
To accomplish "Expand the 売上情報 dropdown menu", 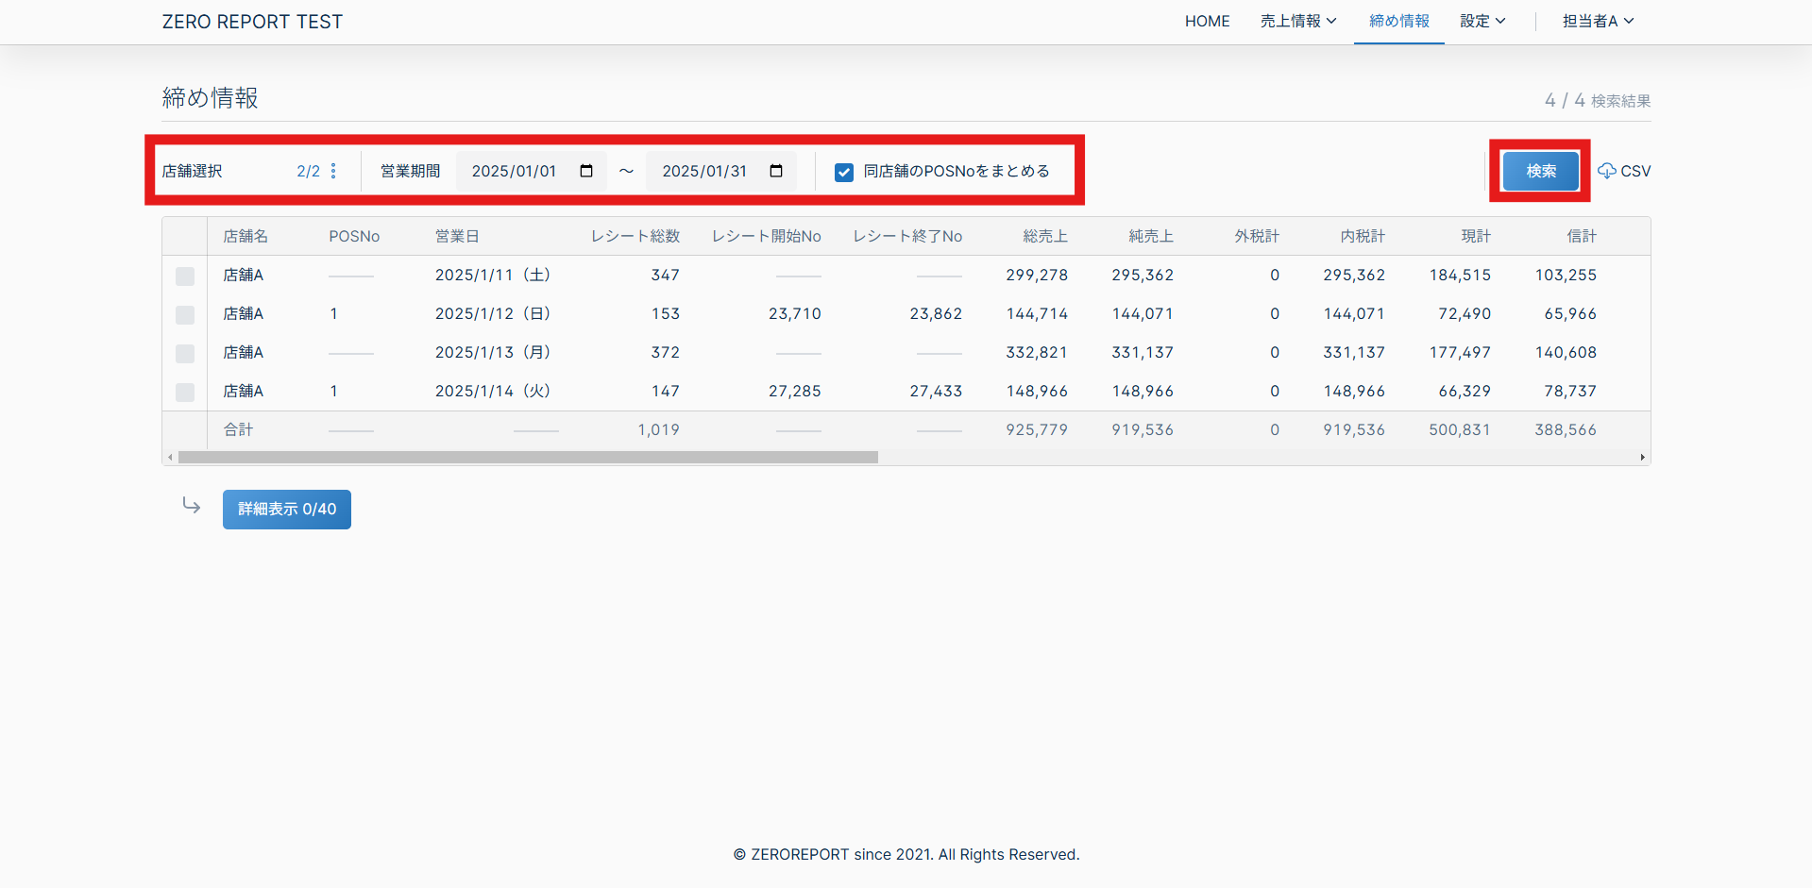I will (x=1297, y=21).
